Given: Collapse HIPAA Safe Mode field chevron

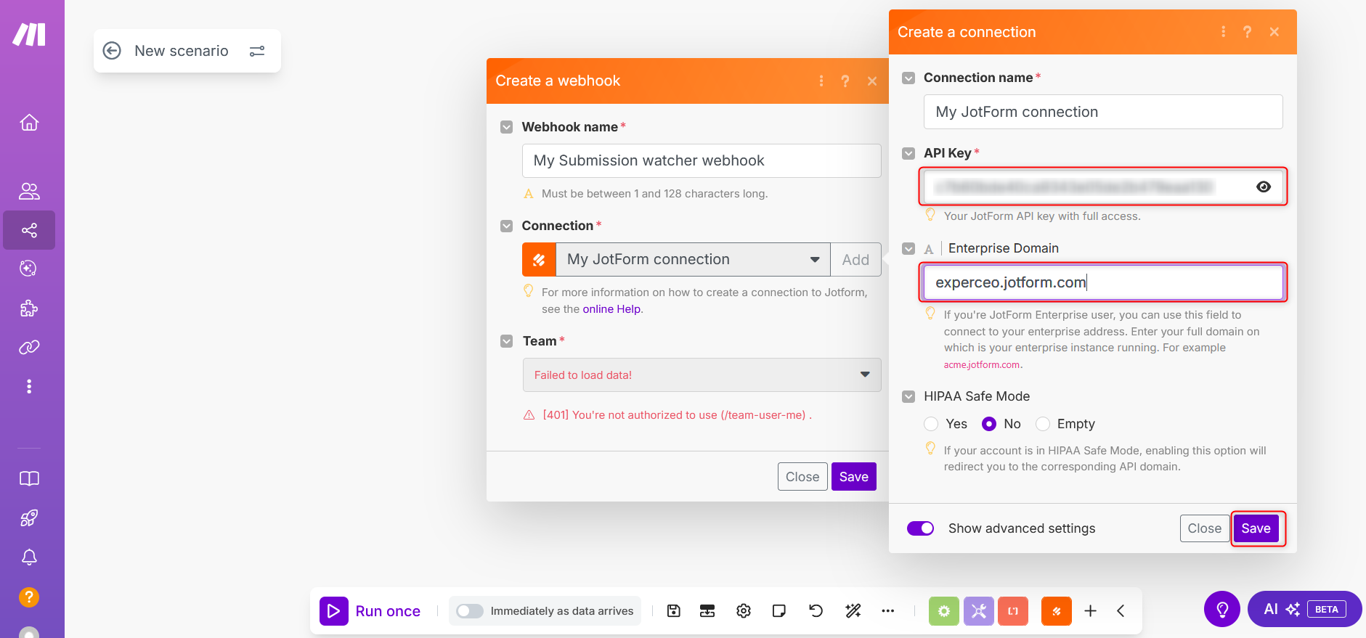Looking at the screenshot, I should tap(908, 396).
